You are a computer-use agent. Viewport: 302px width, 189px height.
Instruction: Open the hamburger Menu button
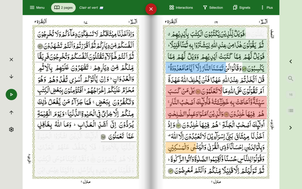(37, 7)
